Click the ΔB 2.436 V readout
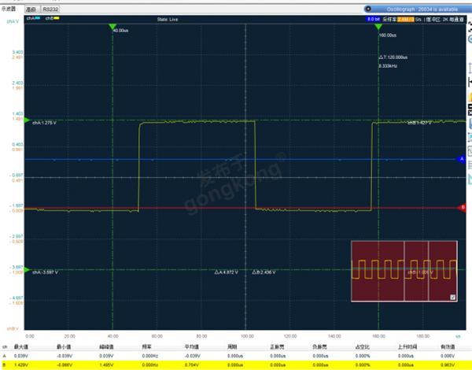 pyautogui.click(x=264, y=272)
